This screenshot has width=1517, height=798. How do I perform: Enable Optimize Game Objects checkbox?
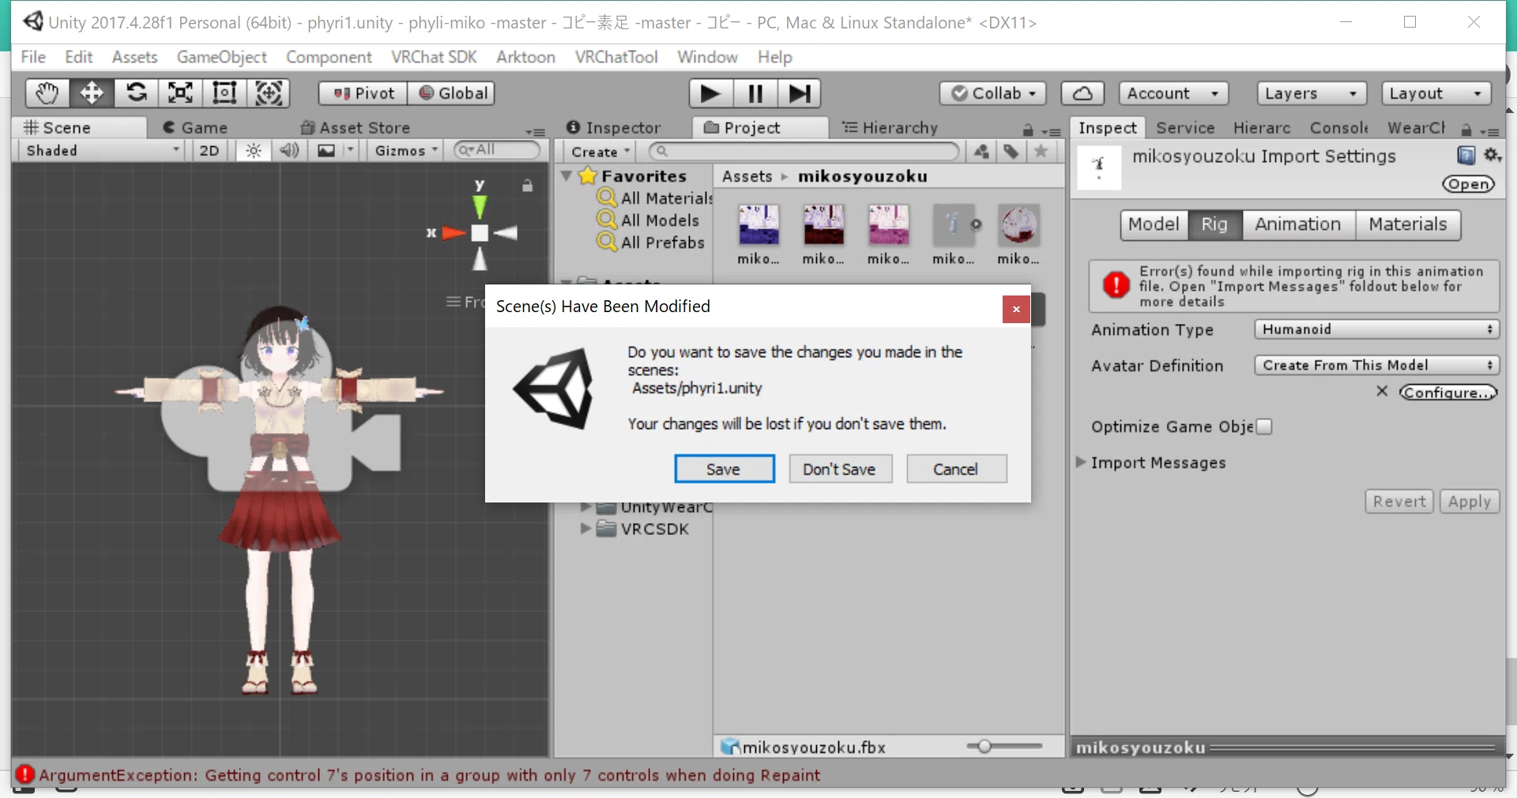pyautogui.click(x=1264, y=427)
